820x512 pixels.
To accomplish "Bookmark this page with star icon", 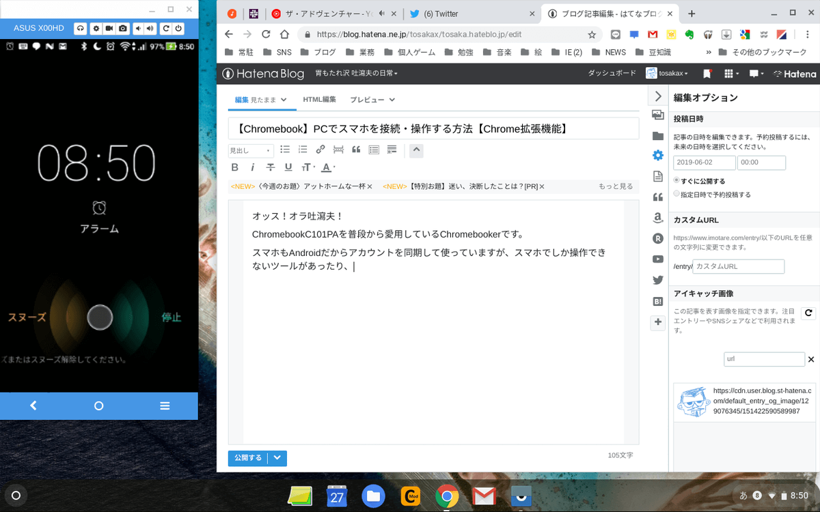I will point(592,34).
